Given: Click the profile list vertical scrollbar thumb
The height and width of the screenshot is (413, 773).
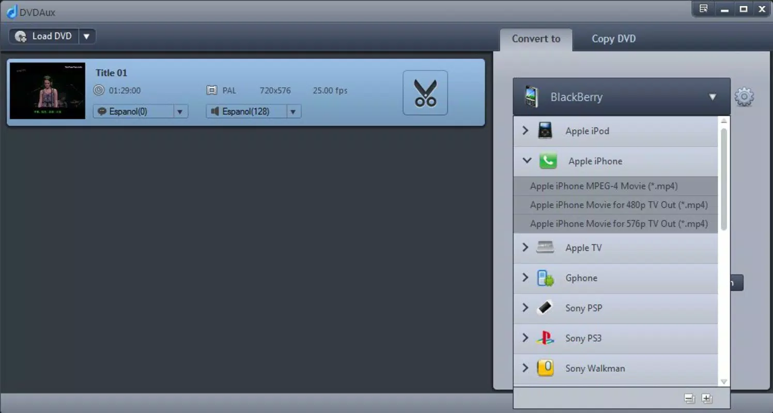Looking at the screenshot, I should point(724,179).
